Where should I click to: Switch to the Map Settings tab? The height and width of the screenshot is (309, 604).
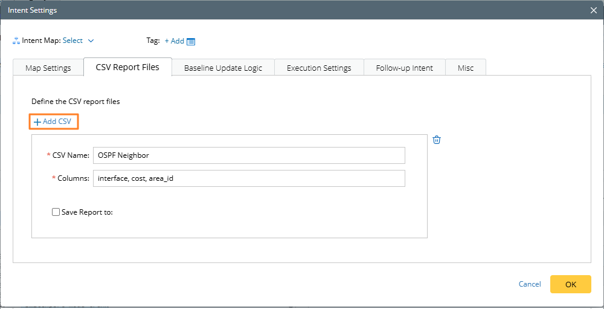(x=48, y=68)
